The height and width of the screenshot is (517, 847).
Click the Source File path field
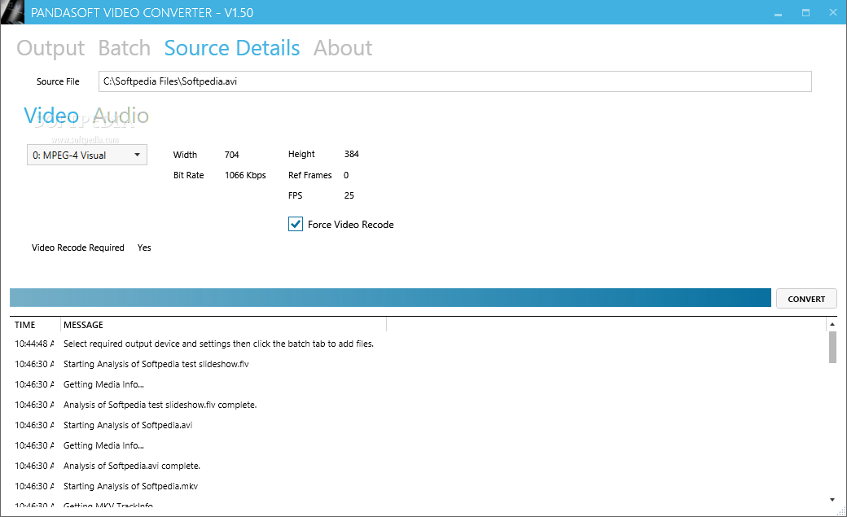pos(454,81)
